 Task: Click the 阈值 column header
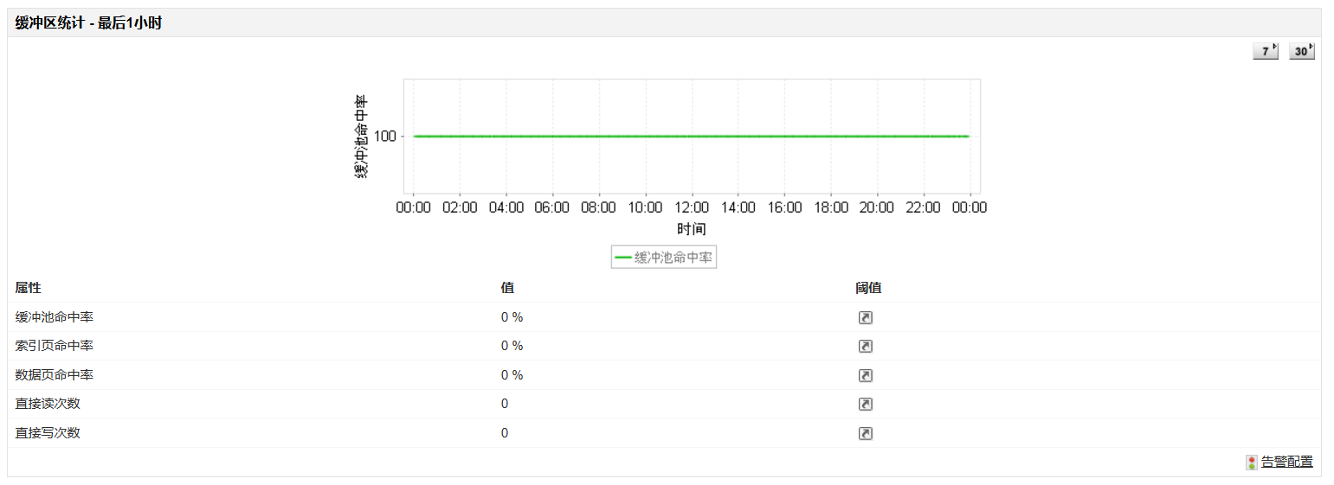point(868,288)
